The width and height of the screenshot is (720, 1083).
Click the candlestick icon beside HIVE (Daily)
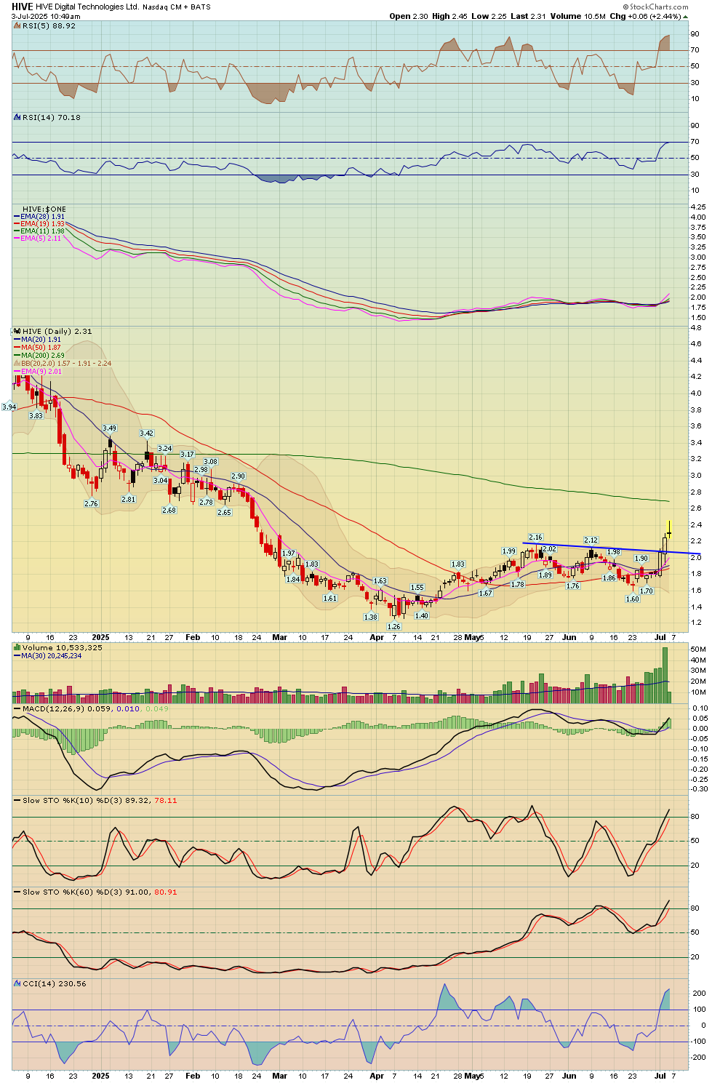point(17,331)
